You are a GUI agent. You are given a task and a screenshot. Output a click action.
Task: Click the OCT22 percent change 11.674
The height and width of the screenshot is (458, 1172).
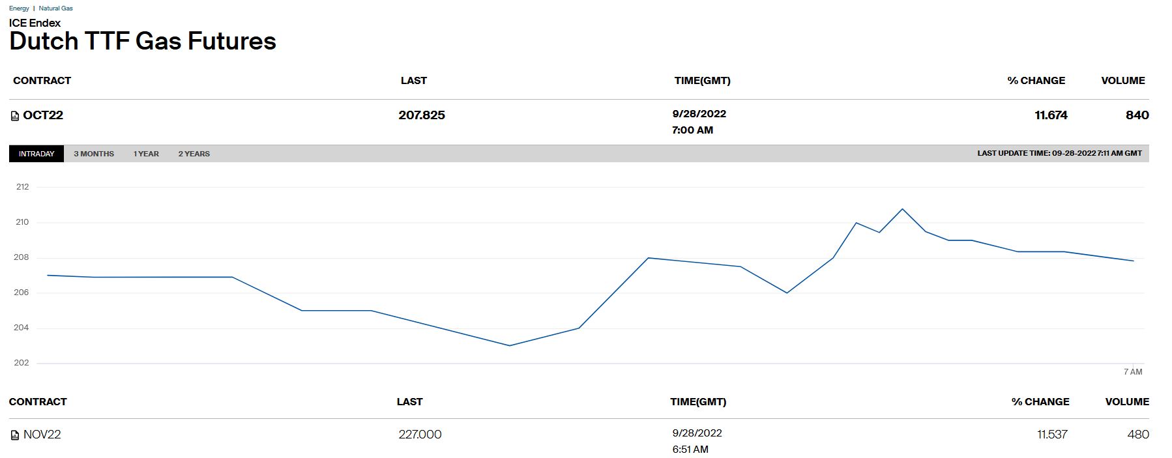point(1051,115)
